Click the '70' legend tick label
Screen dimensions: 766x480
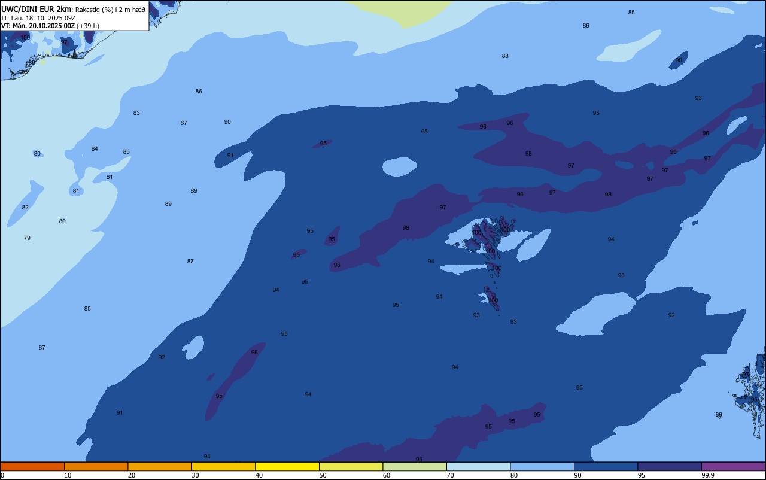pyautogui.click(x=451, y=475)
